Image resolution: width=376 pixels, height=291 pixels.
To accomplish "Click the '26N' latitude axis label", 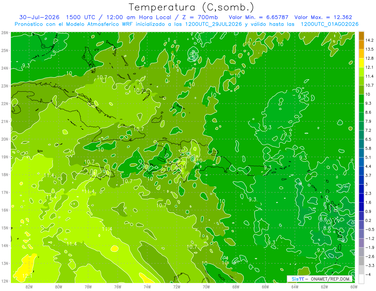I will click(5, 33).
